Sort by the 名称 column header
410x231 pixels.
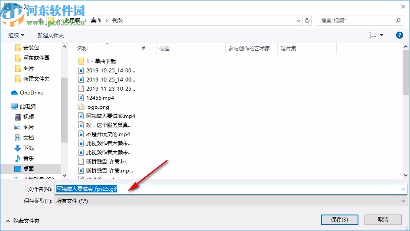[82, 49]
